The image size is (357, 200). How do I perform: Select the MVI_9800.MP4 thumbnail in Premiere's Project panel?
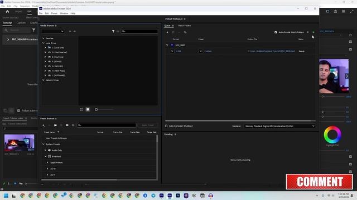click(x=19, y=143)
